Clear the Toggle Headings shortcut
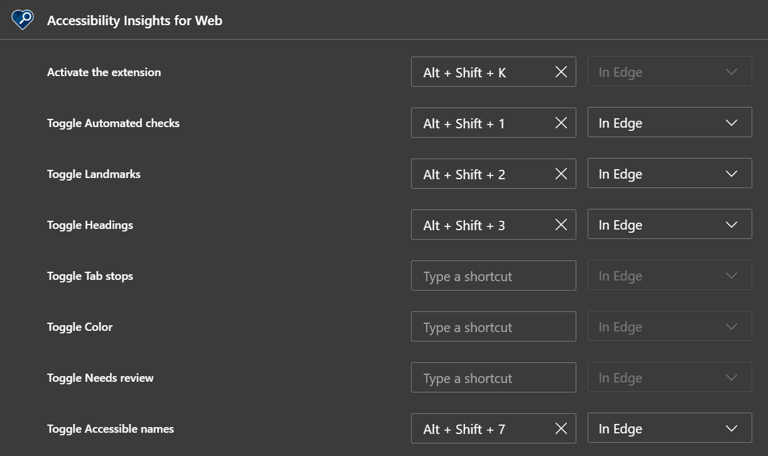 pyautogui.click(x=561, y=225)
